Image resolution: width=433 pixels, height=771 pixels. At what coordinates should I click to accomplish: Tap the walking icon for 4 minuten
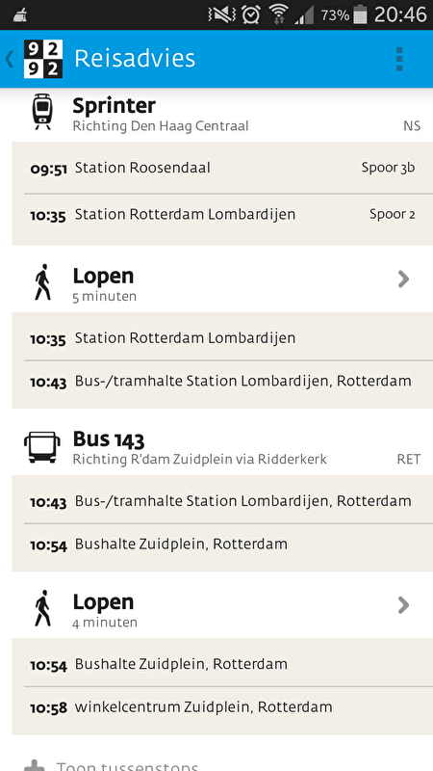tap(42, 608)
